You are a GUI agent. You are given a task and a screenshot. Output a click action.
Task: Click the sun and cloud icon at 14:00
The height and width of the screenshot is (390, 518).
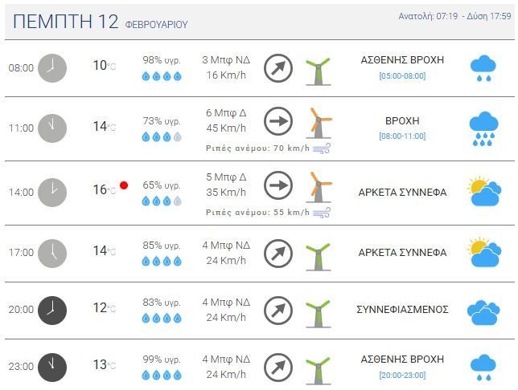tap(483, 193)
